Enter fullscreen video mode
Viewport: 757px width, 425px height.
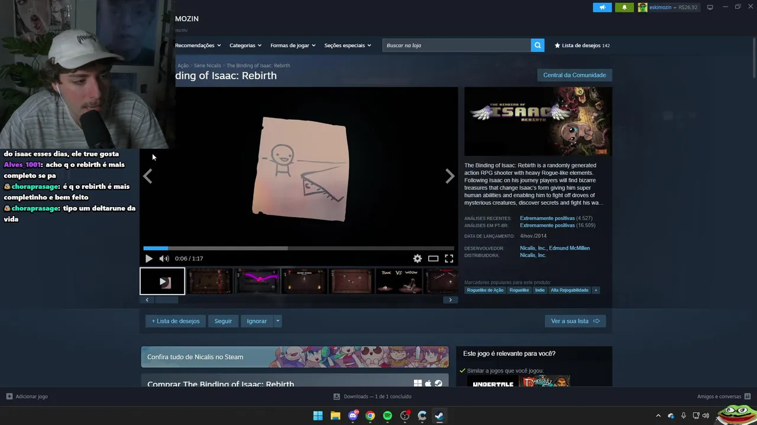point(449,259)
